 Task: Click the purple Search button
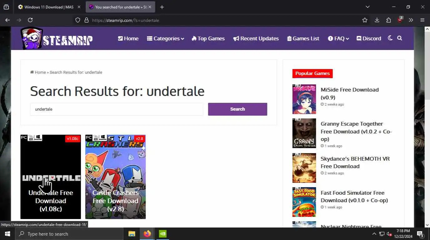coord(237,109)
